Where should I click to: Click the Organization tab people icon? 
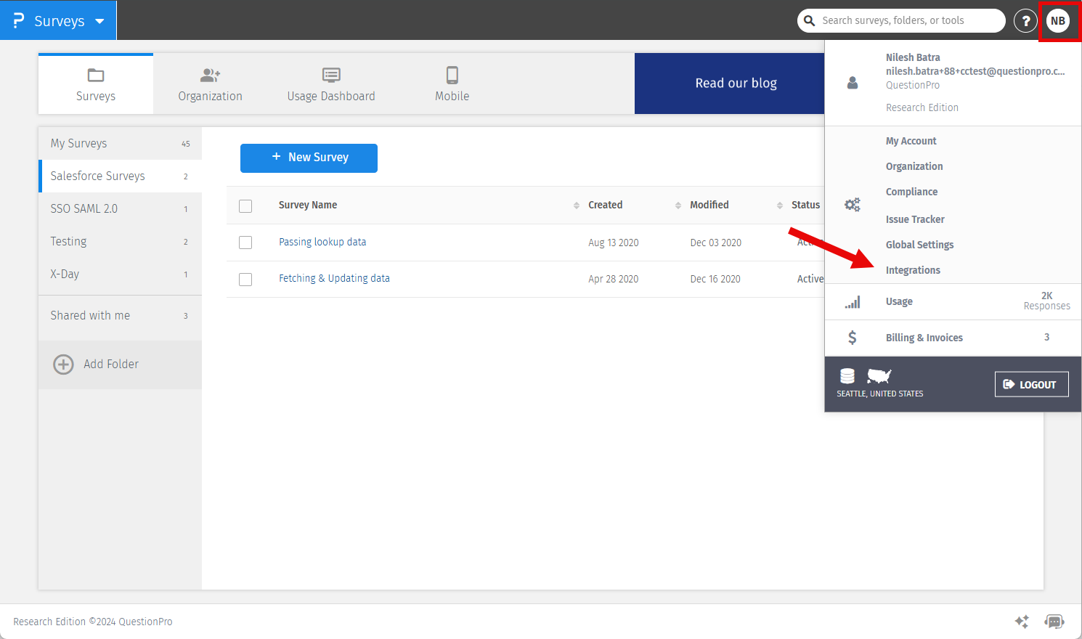210,75
